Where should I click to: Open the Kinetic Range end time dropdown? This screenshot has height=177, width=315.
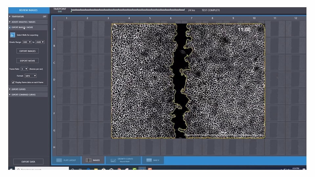point(40,42)
